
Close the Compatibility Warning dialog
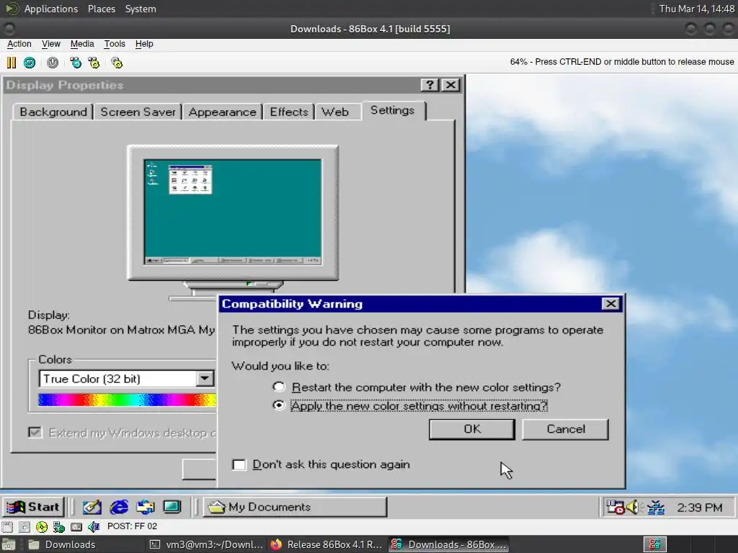[610, 304]
